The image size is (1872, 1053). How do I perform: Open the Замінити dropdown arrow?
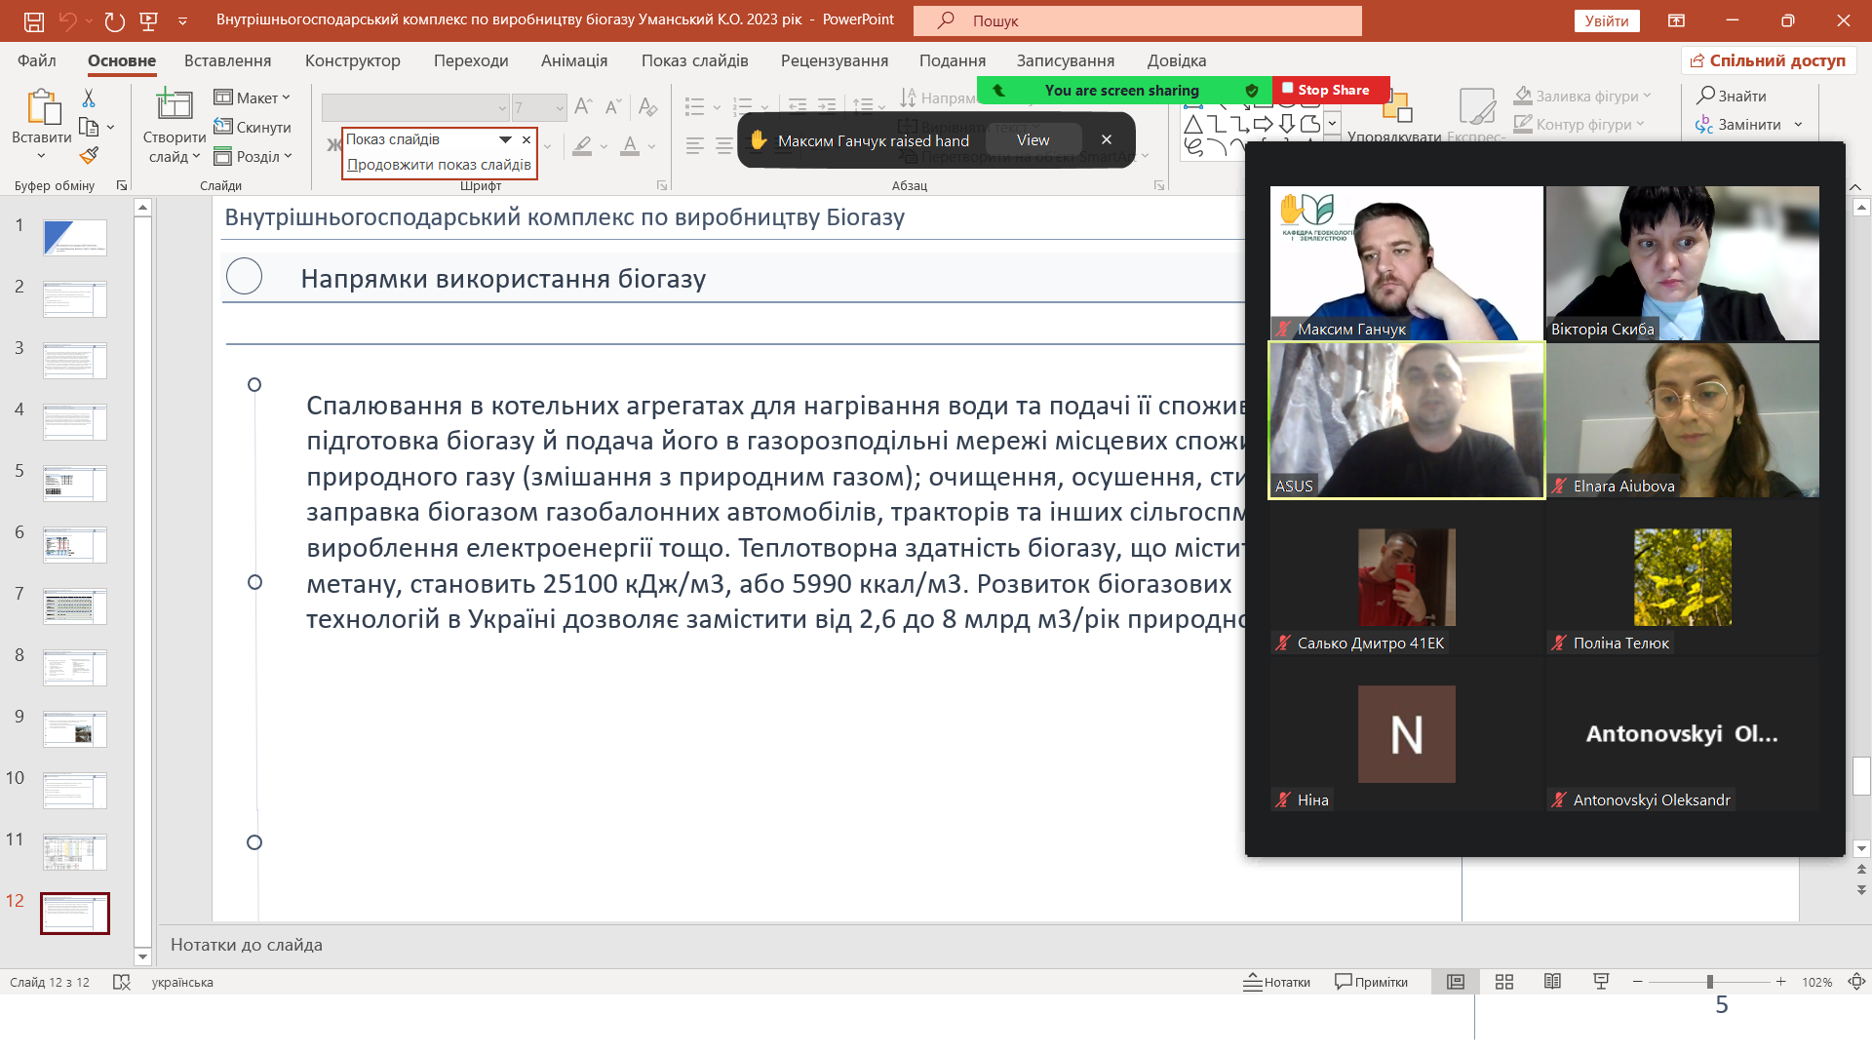point(1799,125)
